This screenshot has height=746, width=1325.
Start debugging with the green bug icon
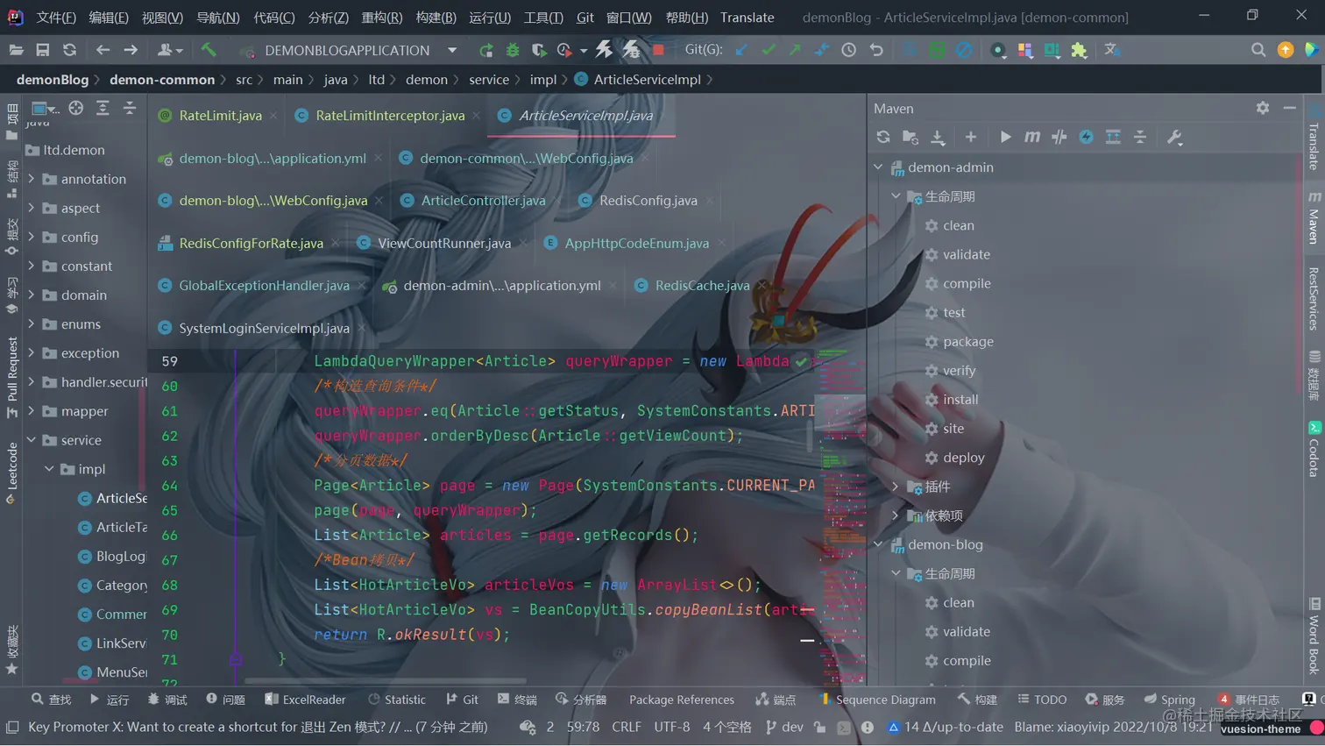click(513, 50)
